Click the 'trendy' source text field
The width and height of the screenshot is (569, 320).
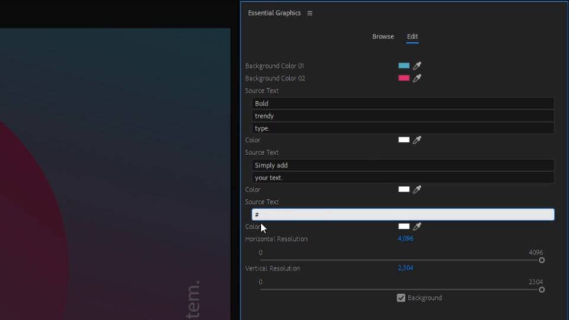point(403,116)
